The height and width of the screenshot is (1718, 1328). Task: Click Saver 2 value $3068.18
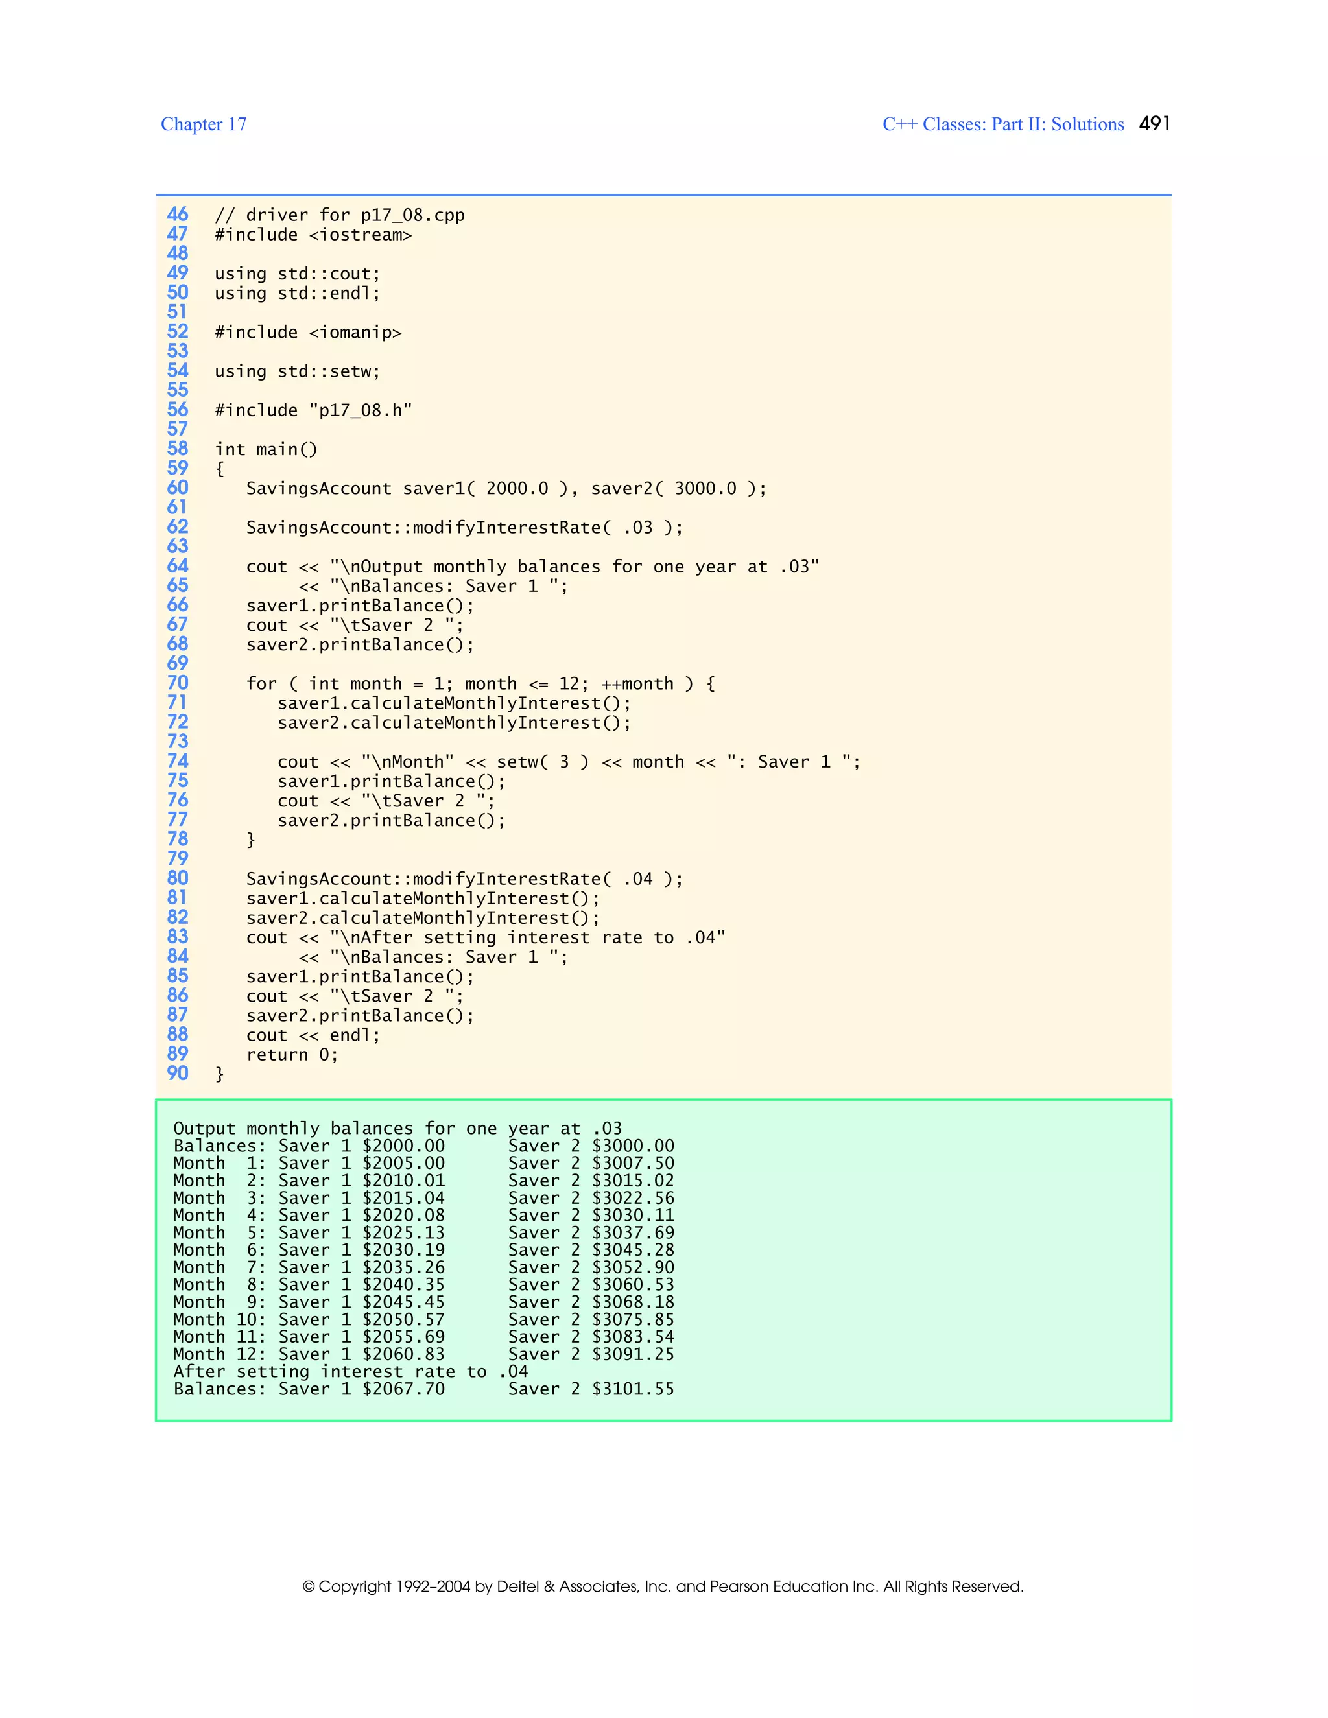(x=634, y=1302)
